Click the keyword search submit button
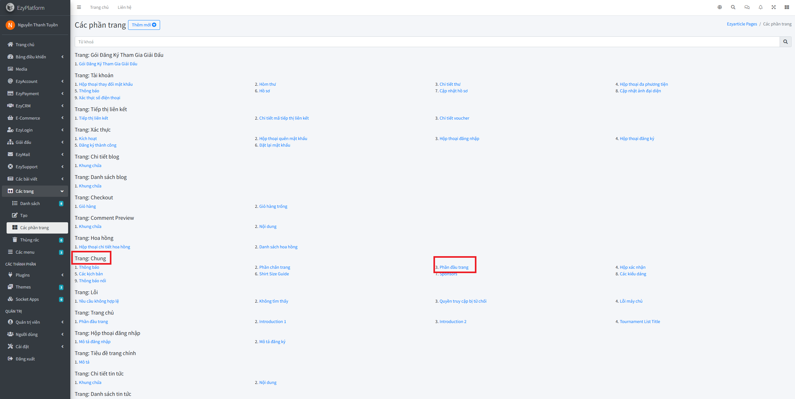Screen dimensions: 795x399 click(785, 42)
